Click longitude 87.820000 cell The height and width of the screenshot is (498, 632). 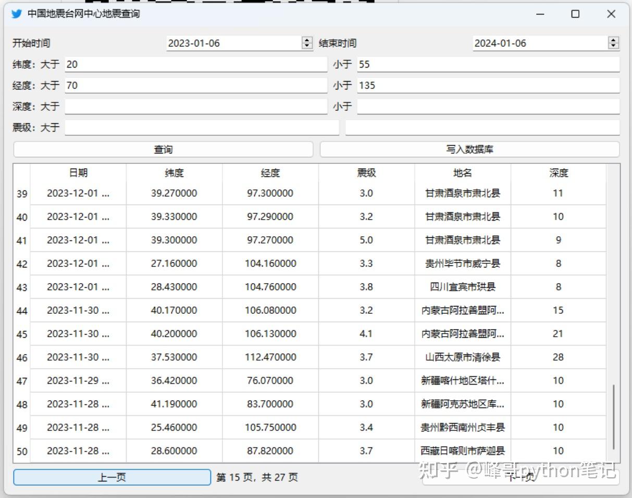point(270,451)
